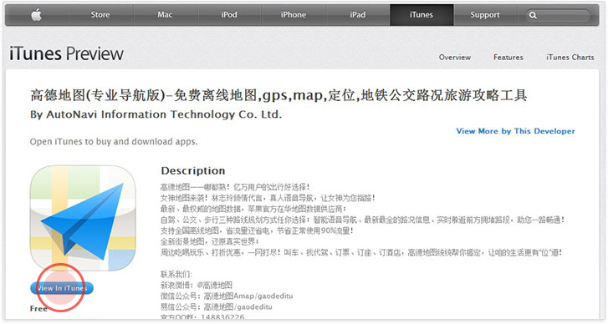608x324 pixels.
Task: Open the Store tab
Action: pyautogui.click(x=100, y=15)
